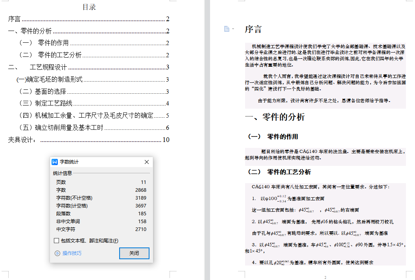Select the 段落数 value 185
The height and width of the screenshot is (280, 415).
pos(142,214)
